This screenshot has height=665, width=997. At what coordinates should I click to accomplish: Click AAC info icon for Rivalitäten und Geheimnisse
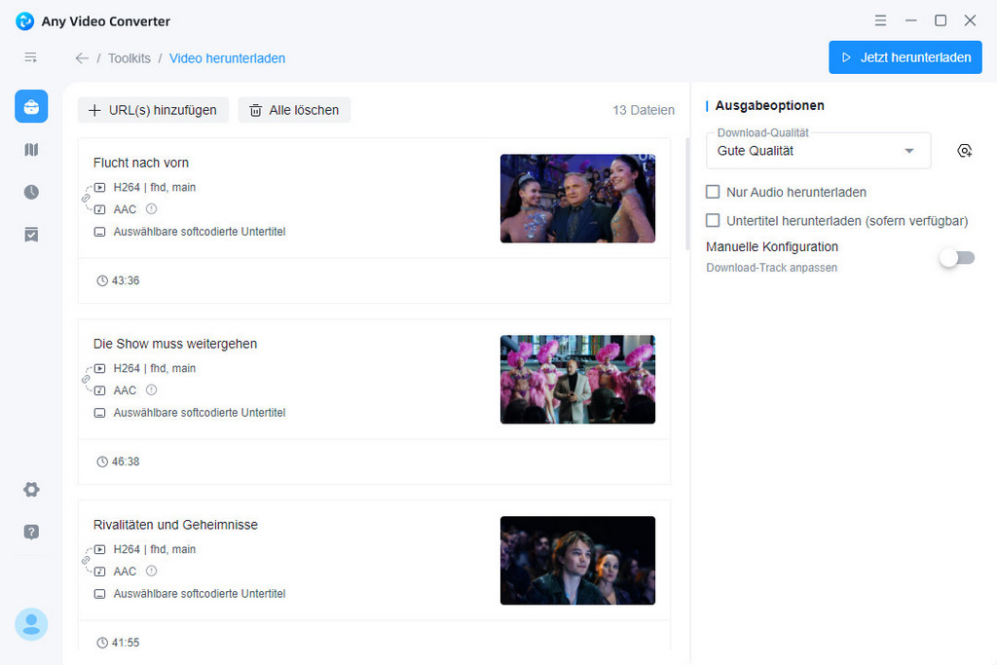pos(151,571)
